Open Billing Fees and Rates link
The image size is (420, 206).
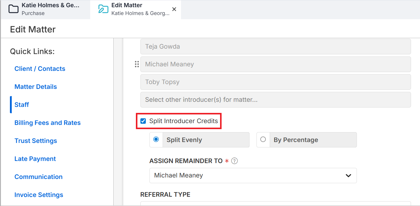coord(48,123)
